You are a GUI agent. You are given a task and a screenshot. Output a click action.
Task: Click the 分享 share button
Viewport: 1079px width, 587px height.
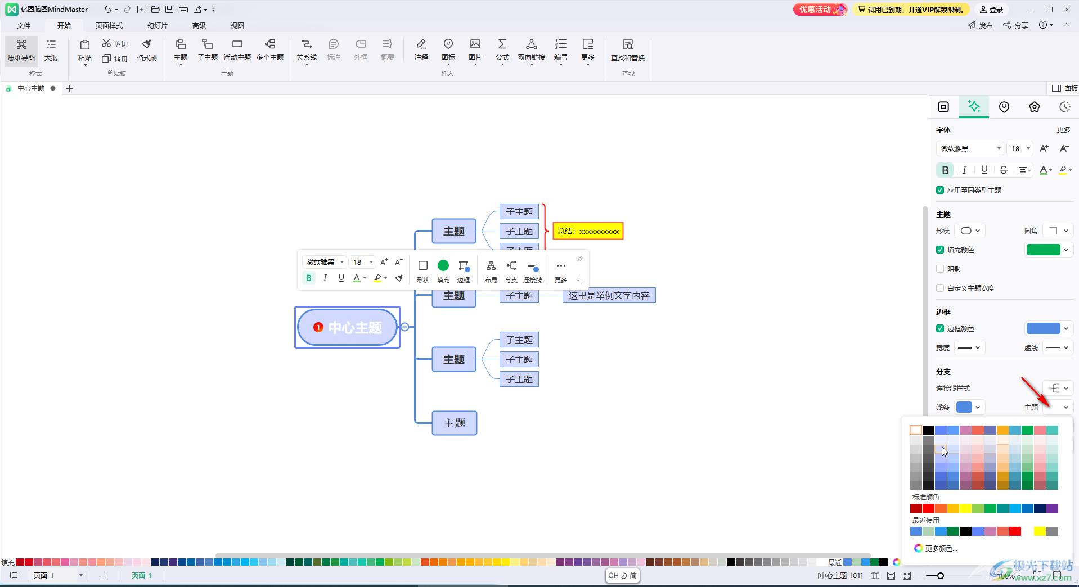coord(1015,25)
